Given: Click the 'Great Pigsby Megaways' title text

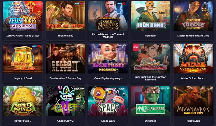Looking at the screenshot, I should [108, 78].
